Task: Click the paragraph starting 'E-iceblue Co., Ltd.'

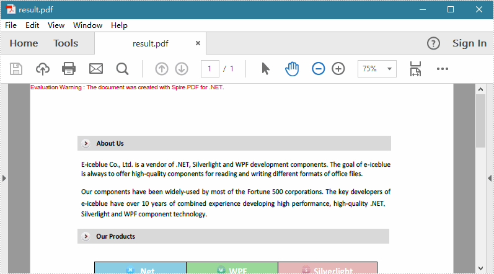Action: (x=236, y=169)
